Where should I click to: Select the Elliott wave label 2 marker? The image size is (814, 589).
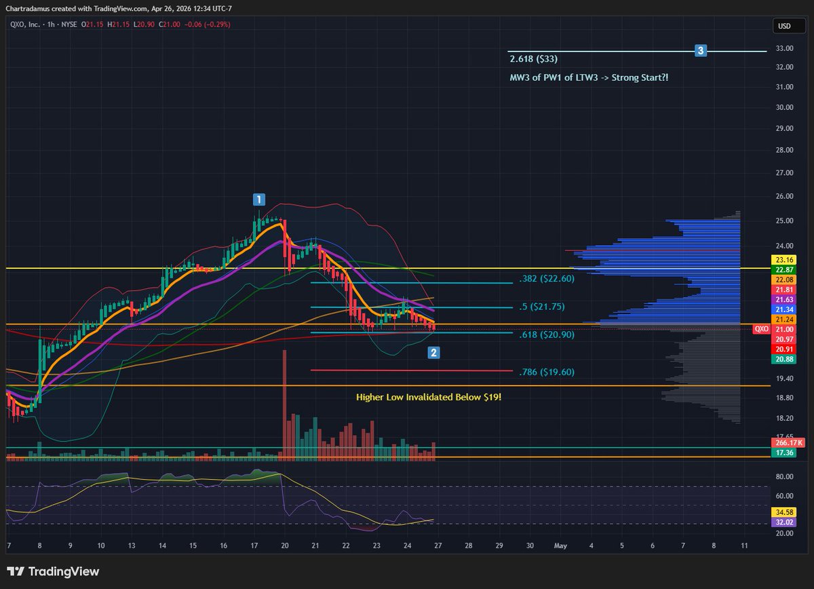click(434, 352)
